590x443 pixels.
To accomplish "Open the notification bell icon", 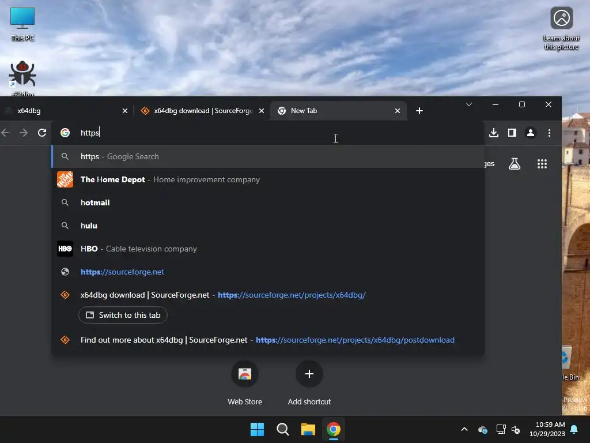I will (574, 429).
